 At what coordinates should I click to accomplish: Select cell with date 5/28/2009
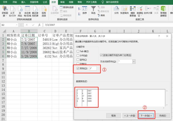click(29, 56)
